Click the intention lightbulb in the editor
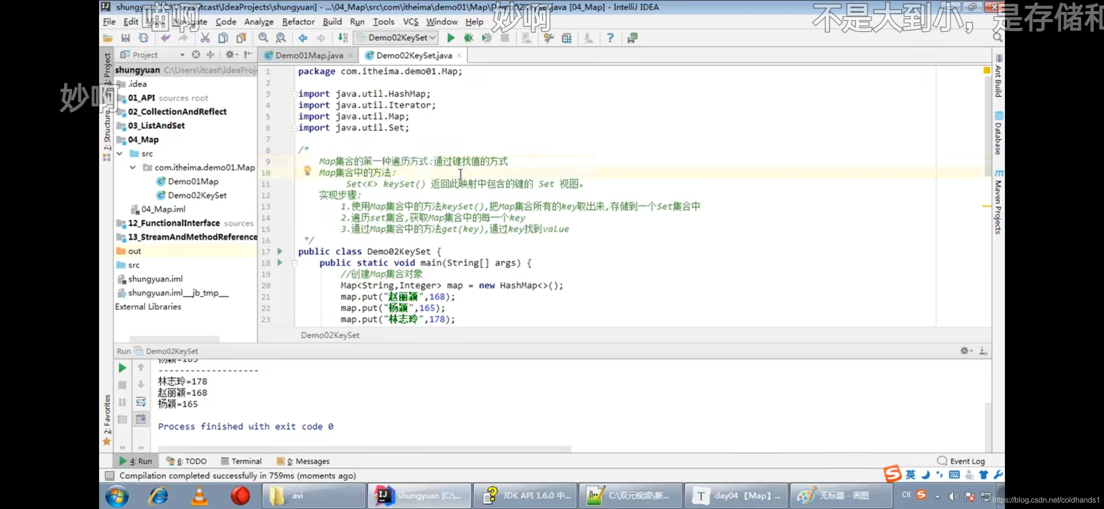 tap(307, 171)
